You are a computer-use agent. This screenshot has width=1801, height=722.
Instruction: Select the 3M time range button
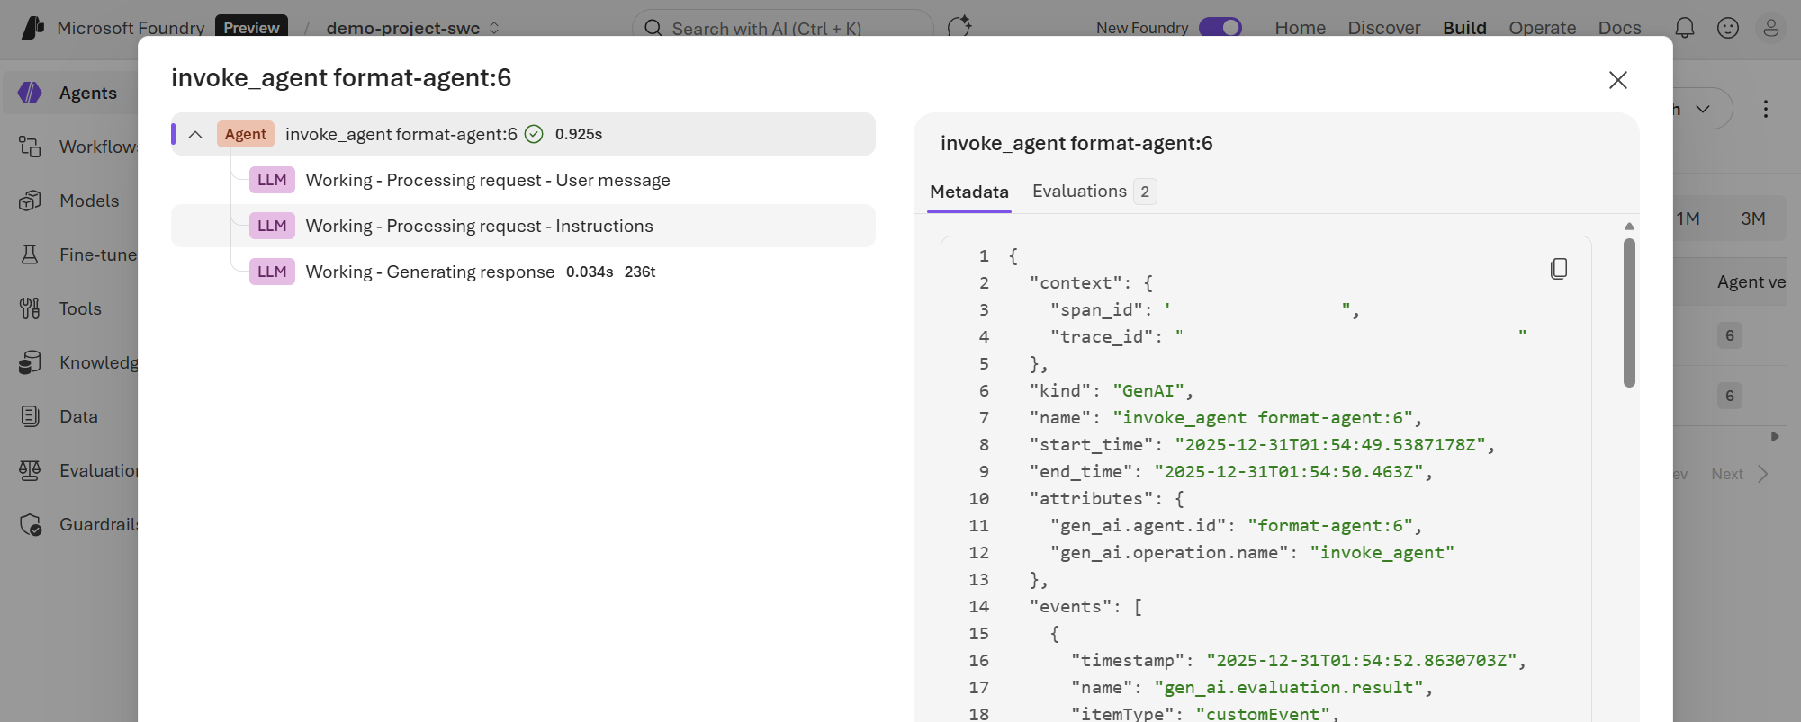[1753, 218]
